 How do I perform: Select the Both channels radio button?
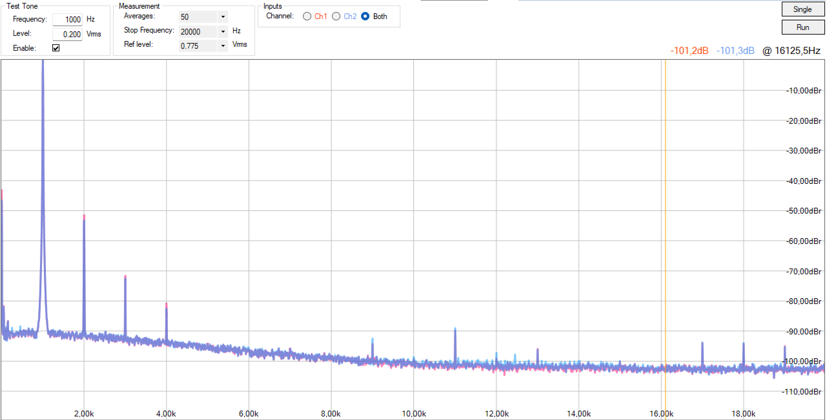(x=365, y=16)
